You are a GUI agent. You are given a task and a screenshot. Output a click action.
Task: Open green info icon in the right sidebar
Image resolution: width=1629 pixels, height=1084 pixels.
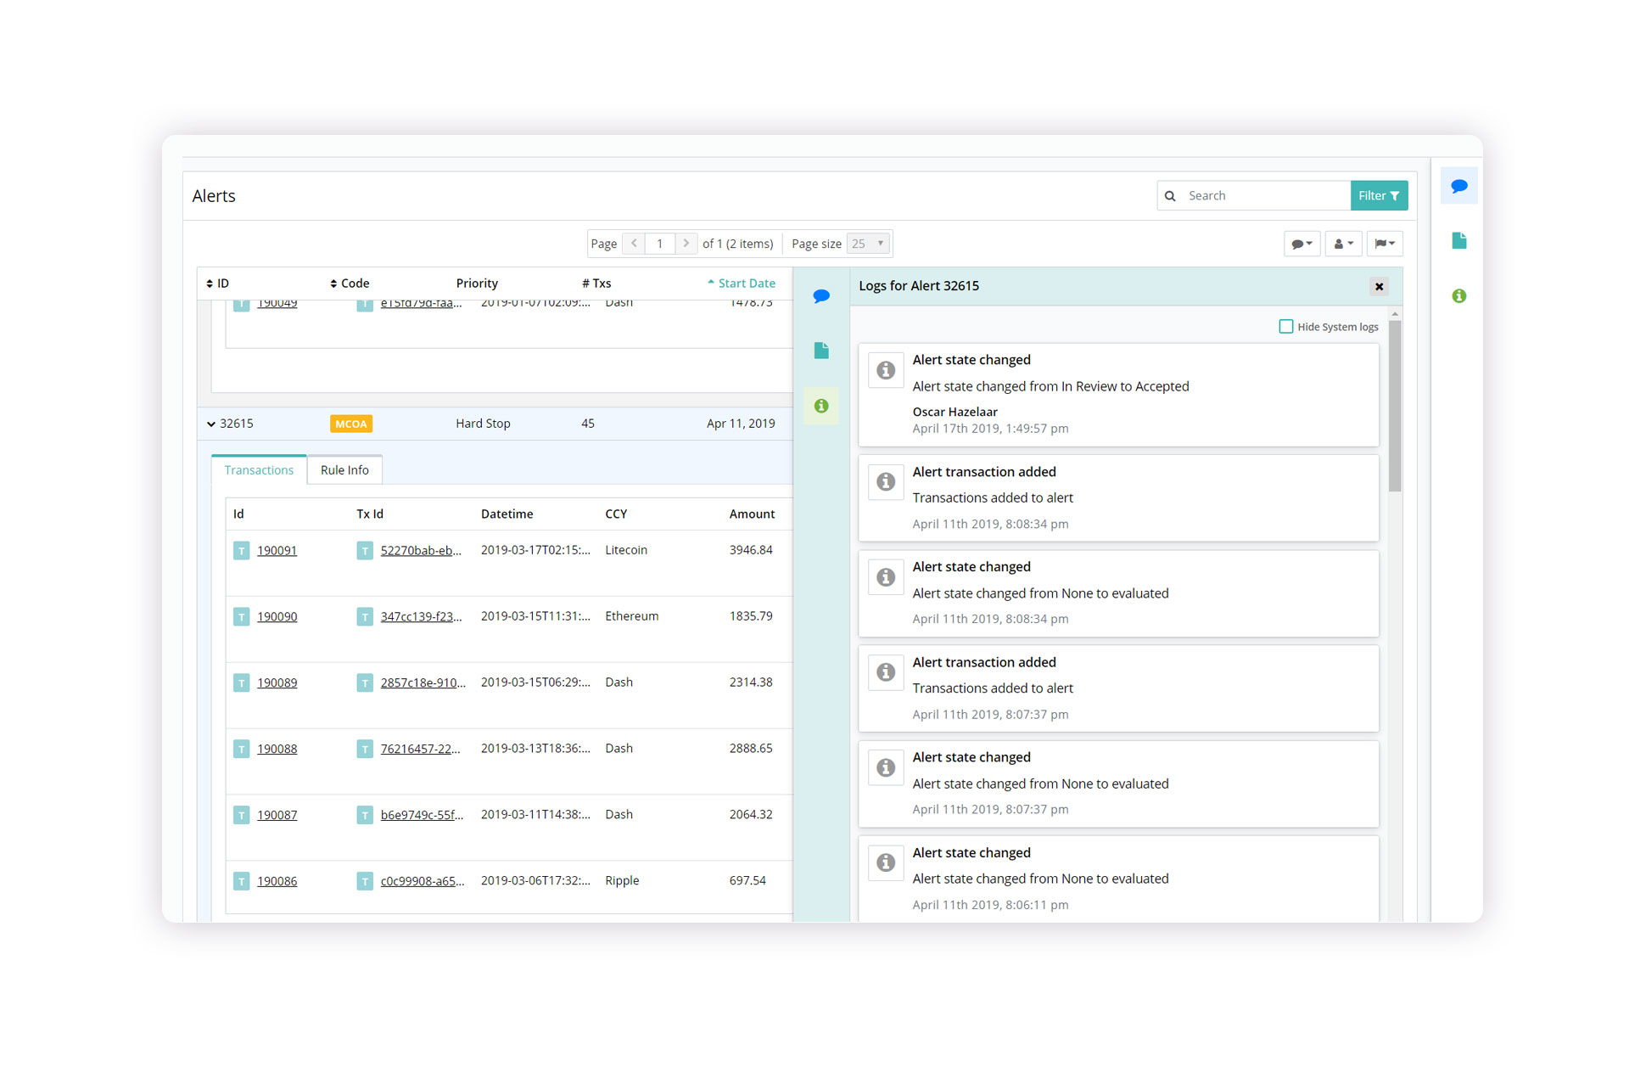pyautogui.click(x=1458, y=296)
